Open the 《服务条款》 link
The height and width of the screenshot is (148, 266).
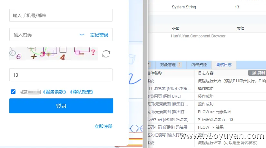point(54,92)
